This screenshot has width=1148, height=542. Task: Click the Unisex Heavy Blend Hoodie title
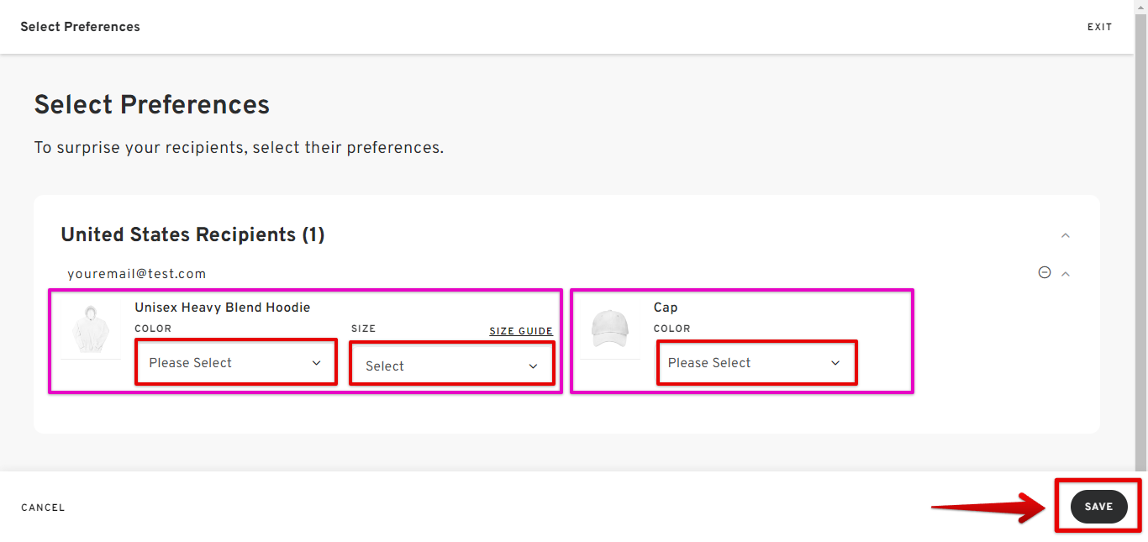(x=222, y=308)
